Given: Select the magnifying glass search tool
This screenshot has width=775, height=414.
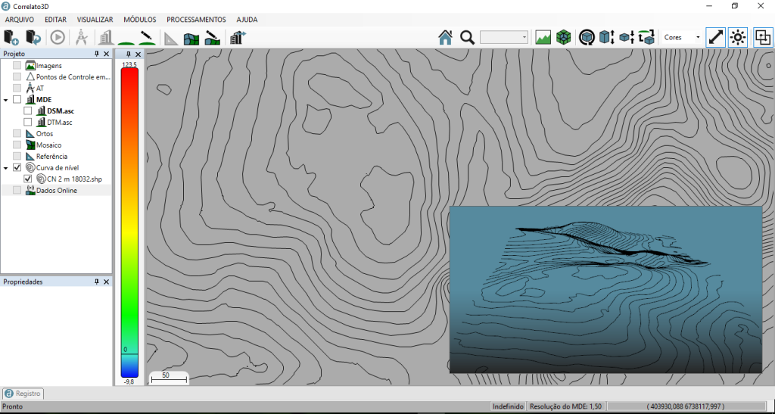Looking at the screenshot, I should [467, 37].
